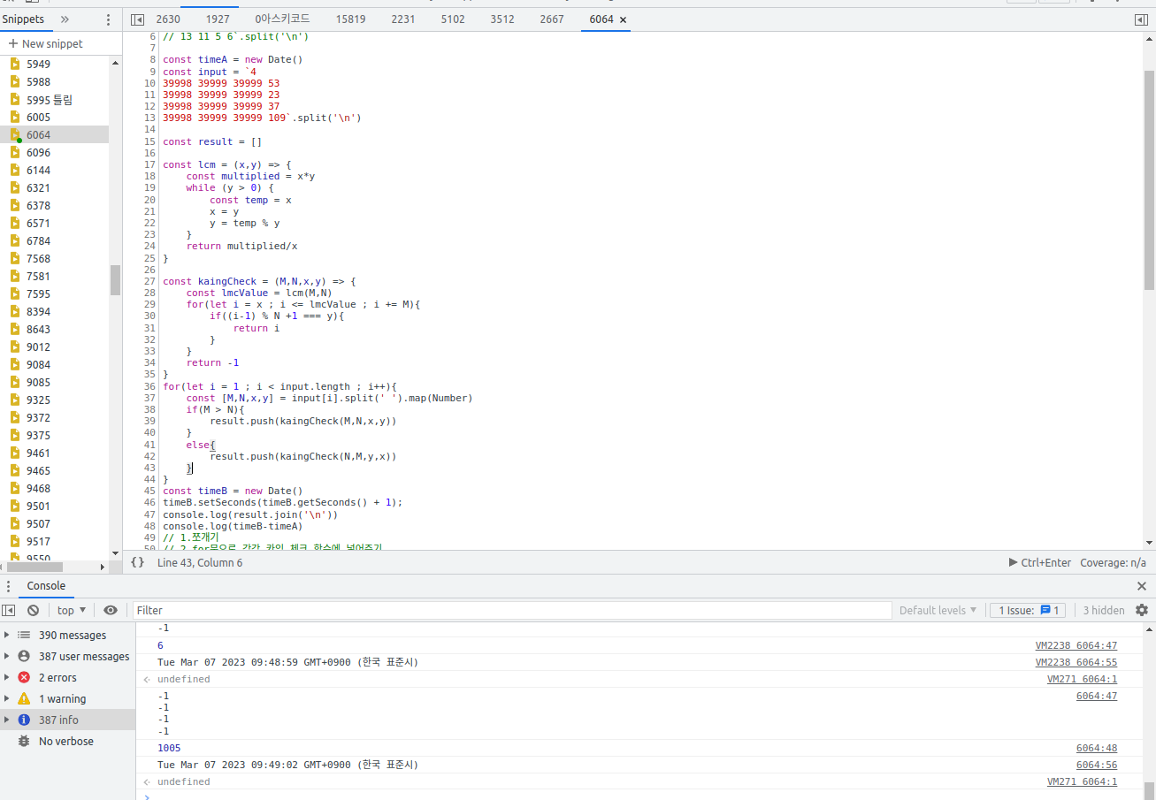Click snippet file icon for 6571
Viewport: 1156px width, 800px height.
15,223
